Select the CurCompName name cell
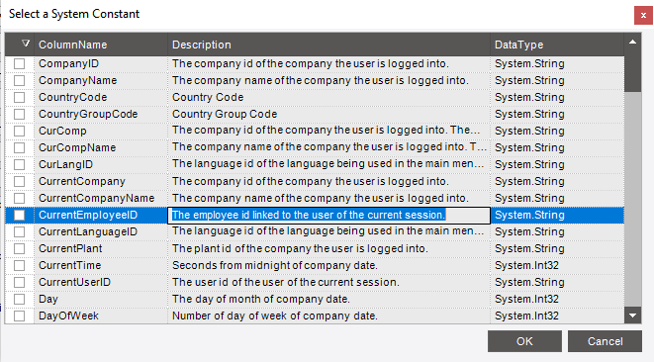The width and height of the screenshot is (654, 362). (101, 147)
